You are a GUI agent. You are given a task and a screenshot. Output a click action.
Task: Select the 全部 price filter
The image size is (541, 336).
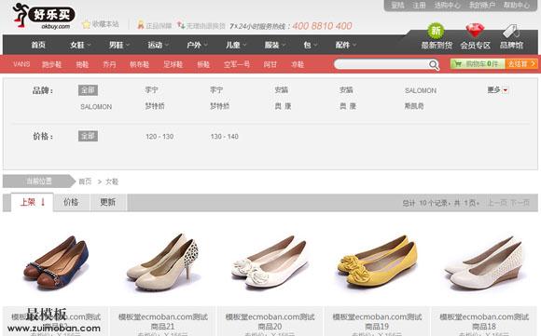(x=88, y=136)
